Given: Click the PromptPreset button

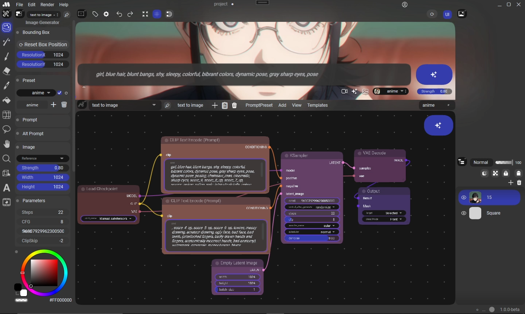Looking at the screenshot, I should 259,105.
